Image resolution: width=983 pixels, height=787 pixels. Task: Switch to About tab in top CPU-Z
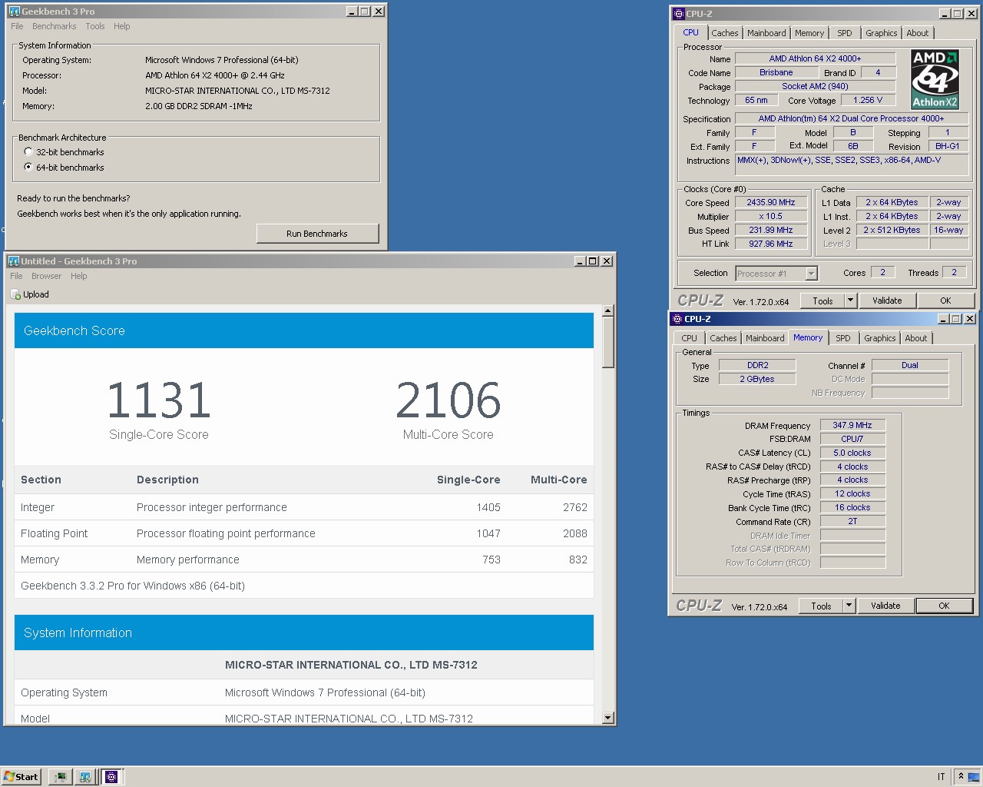click(x=918, y=33)
